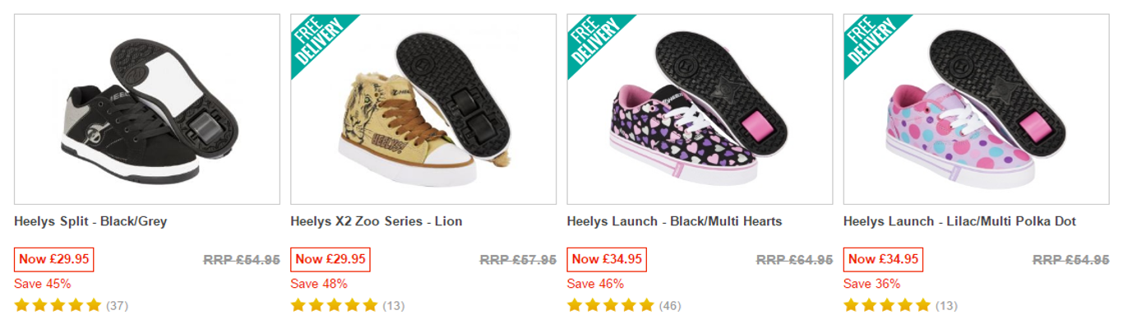
Task: Open Heelys X2 Zoo Series Lion image
Action: pos(423,109)
